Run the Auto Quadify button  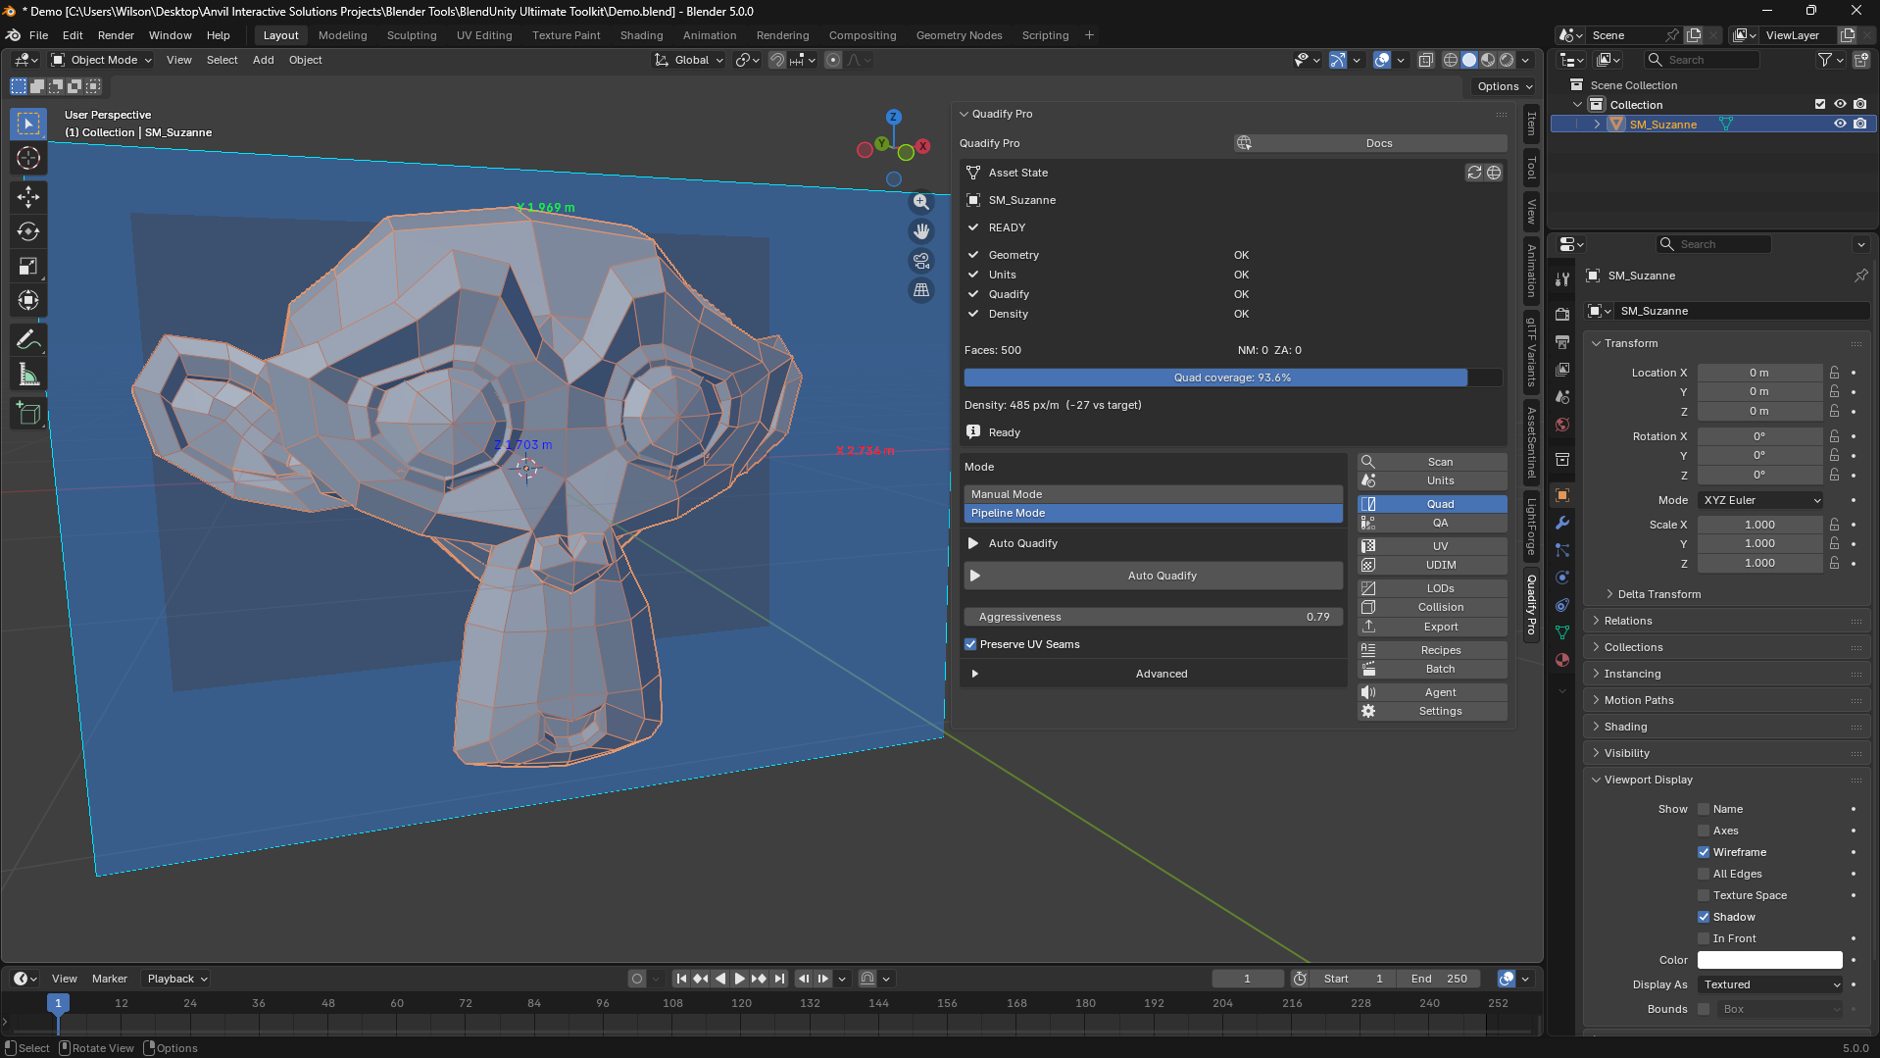tap(1154, 576)
